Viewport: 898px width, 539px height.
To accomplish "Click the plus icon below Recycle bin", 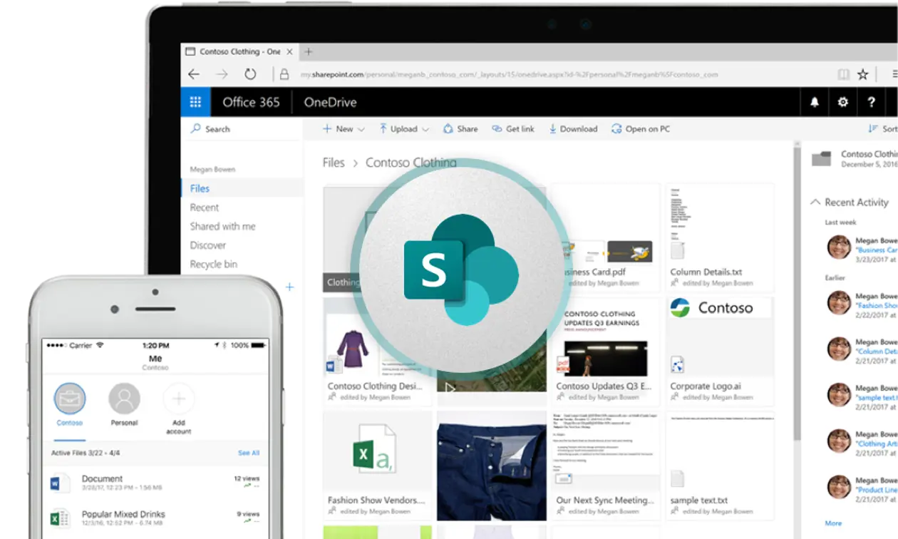I will coord(290,287).
